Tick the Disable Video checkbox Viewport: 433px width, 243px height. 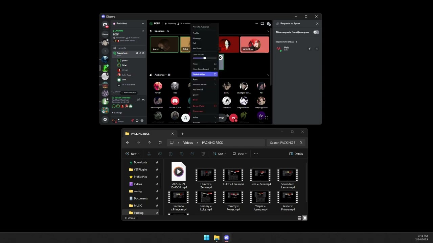[x=215, y=74]
